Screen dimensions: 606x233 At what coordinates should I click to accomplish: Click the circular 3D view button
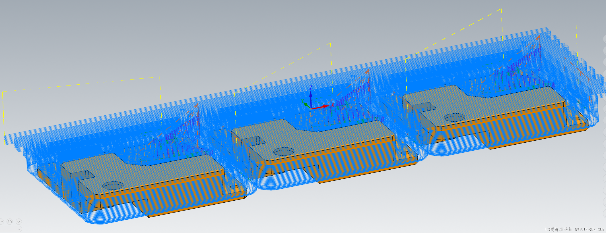click(x=10, y=222)
